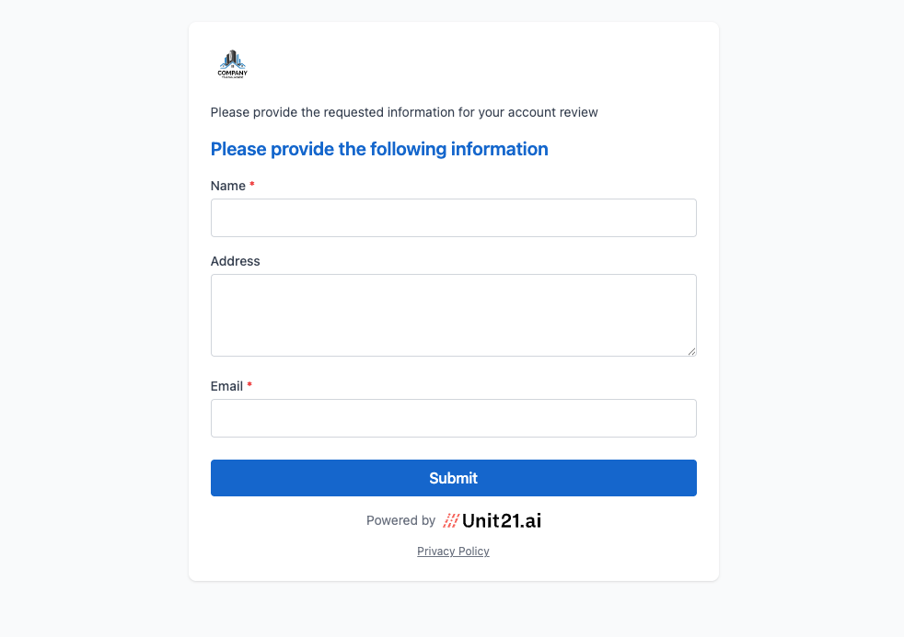Focus the Email input field

point(454,418)
